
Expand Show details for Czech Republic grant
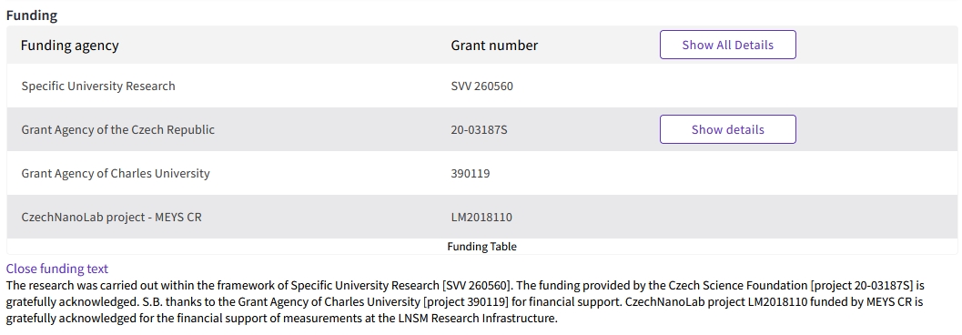pos(727,129)
